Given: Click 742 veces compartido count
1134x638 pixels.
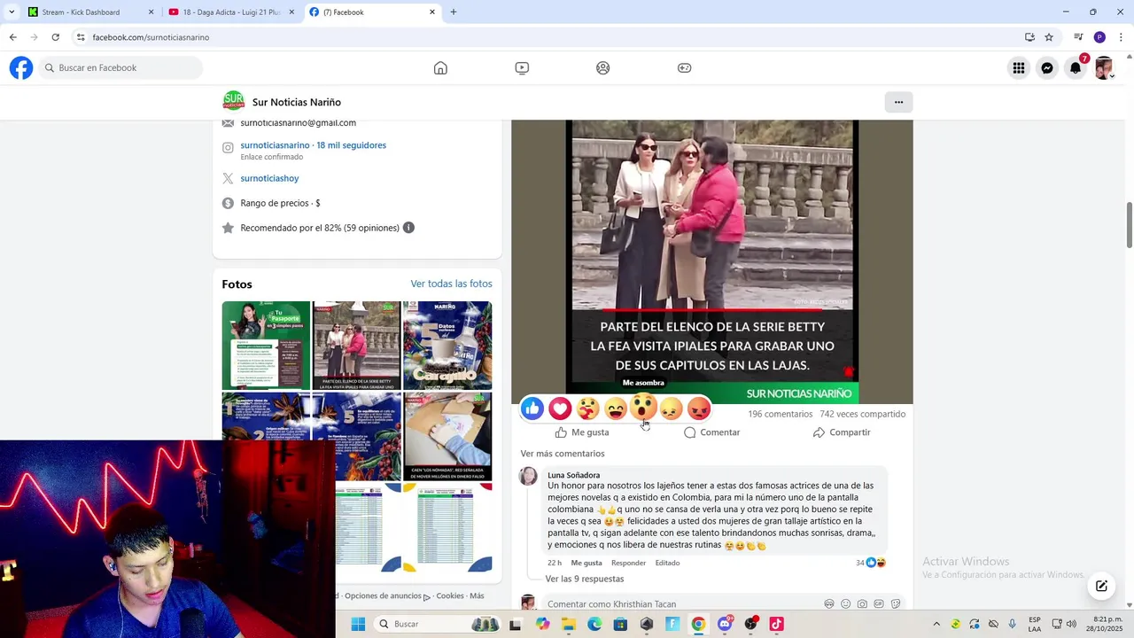Looking at the screenshot, I should coord(862,414).
